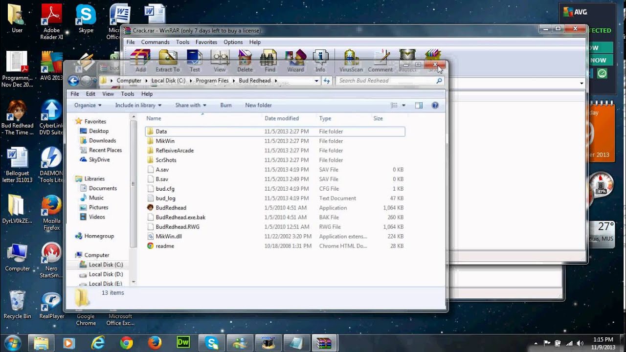Select SkyDrive in navigation pane
Viewport: 626px width, 352px height.
(x=99, y=159)
